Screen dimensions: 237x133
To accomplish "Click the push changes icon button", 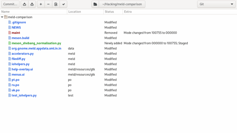I will pyautogui.click(x=32, y=4).
